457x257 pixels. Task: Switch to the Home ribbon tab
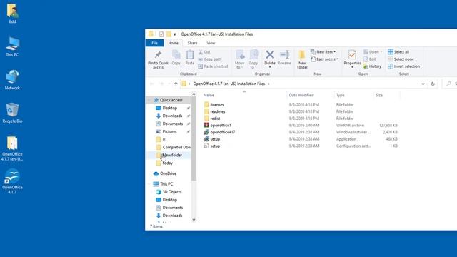coord(173,43)
